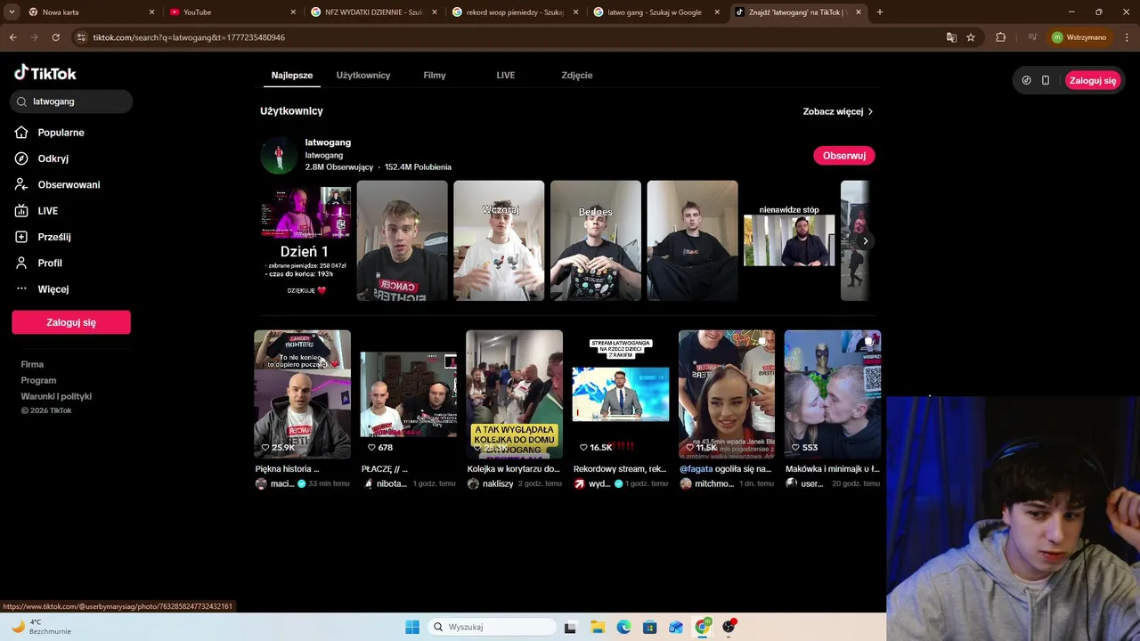Screen dimensions: 1140x641
Task: Open the Kolejka w korytarzu video thumbnail
Action: (515, 394)
